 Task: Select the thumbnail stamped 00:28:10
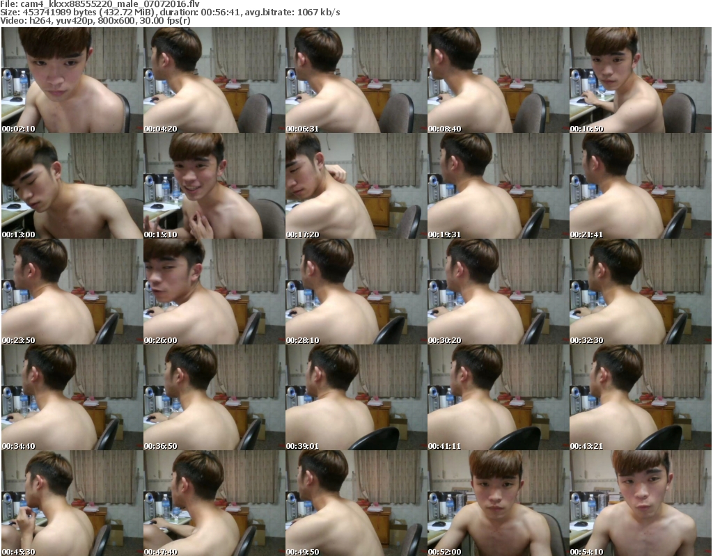[x=356, y=292]
